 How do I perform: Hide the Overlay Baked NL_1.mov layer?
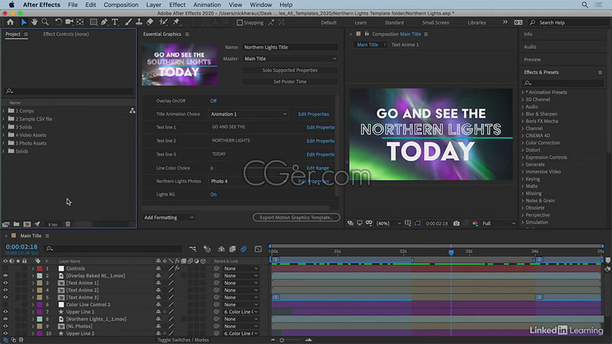[x=6, y=276]
